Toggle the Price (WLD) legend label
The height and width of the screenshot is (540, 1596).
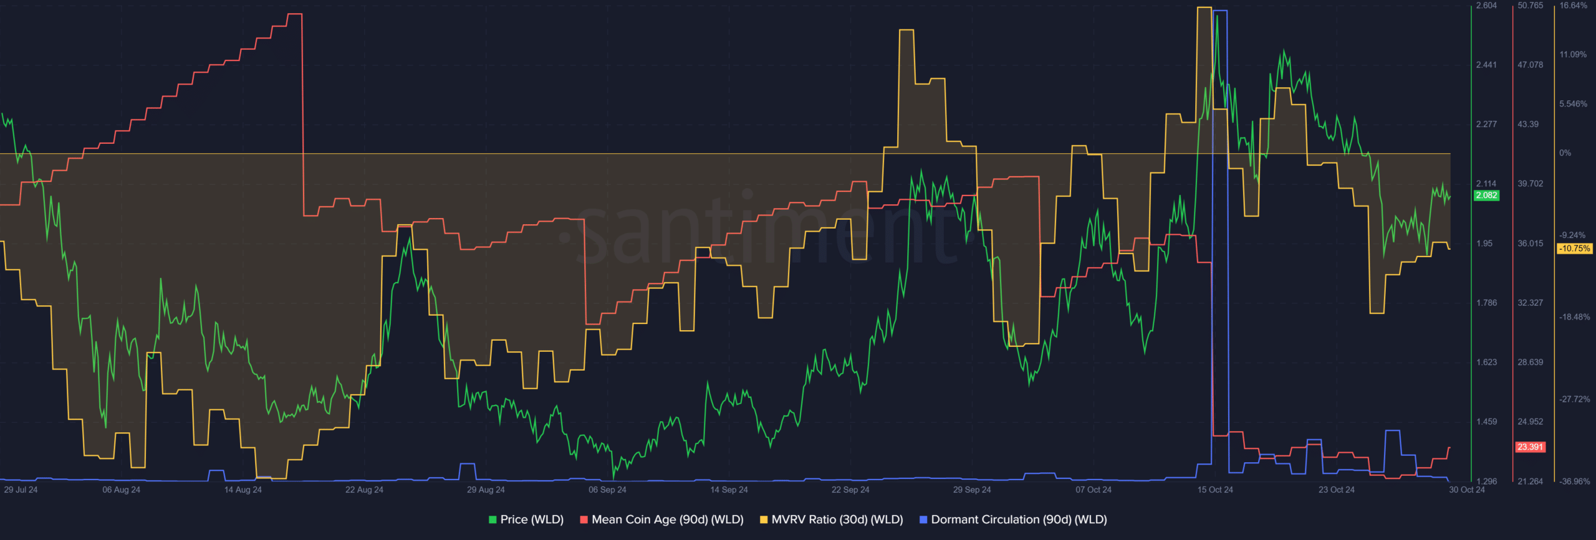click(532, 519)
